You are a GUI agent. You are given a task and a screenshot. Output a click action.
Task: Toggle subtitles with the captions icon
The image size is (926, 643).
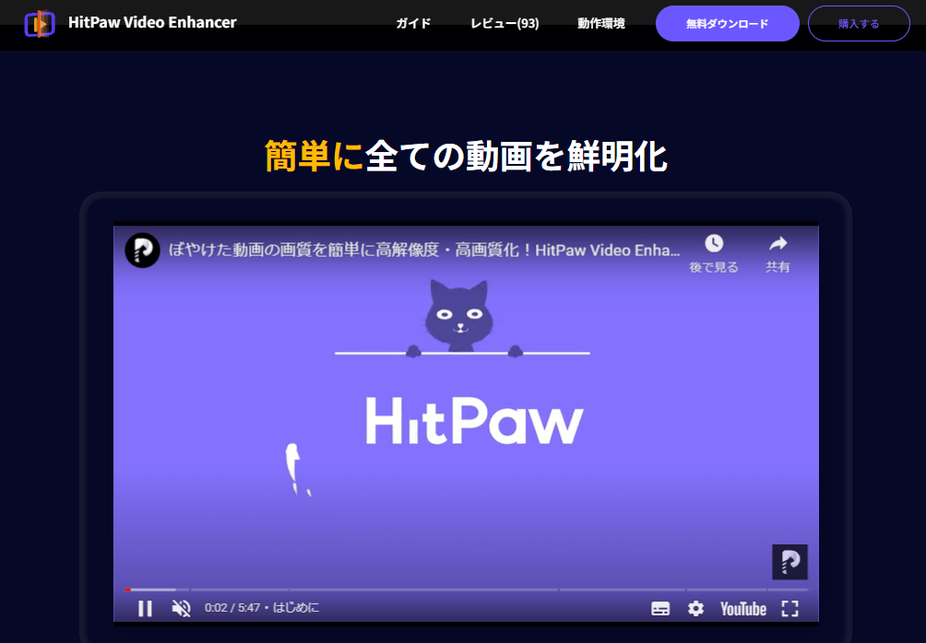pos(660,609)
